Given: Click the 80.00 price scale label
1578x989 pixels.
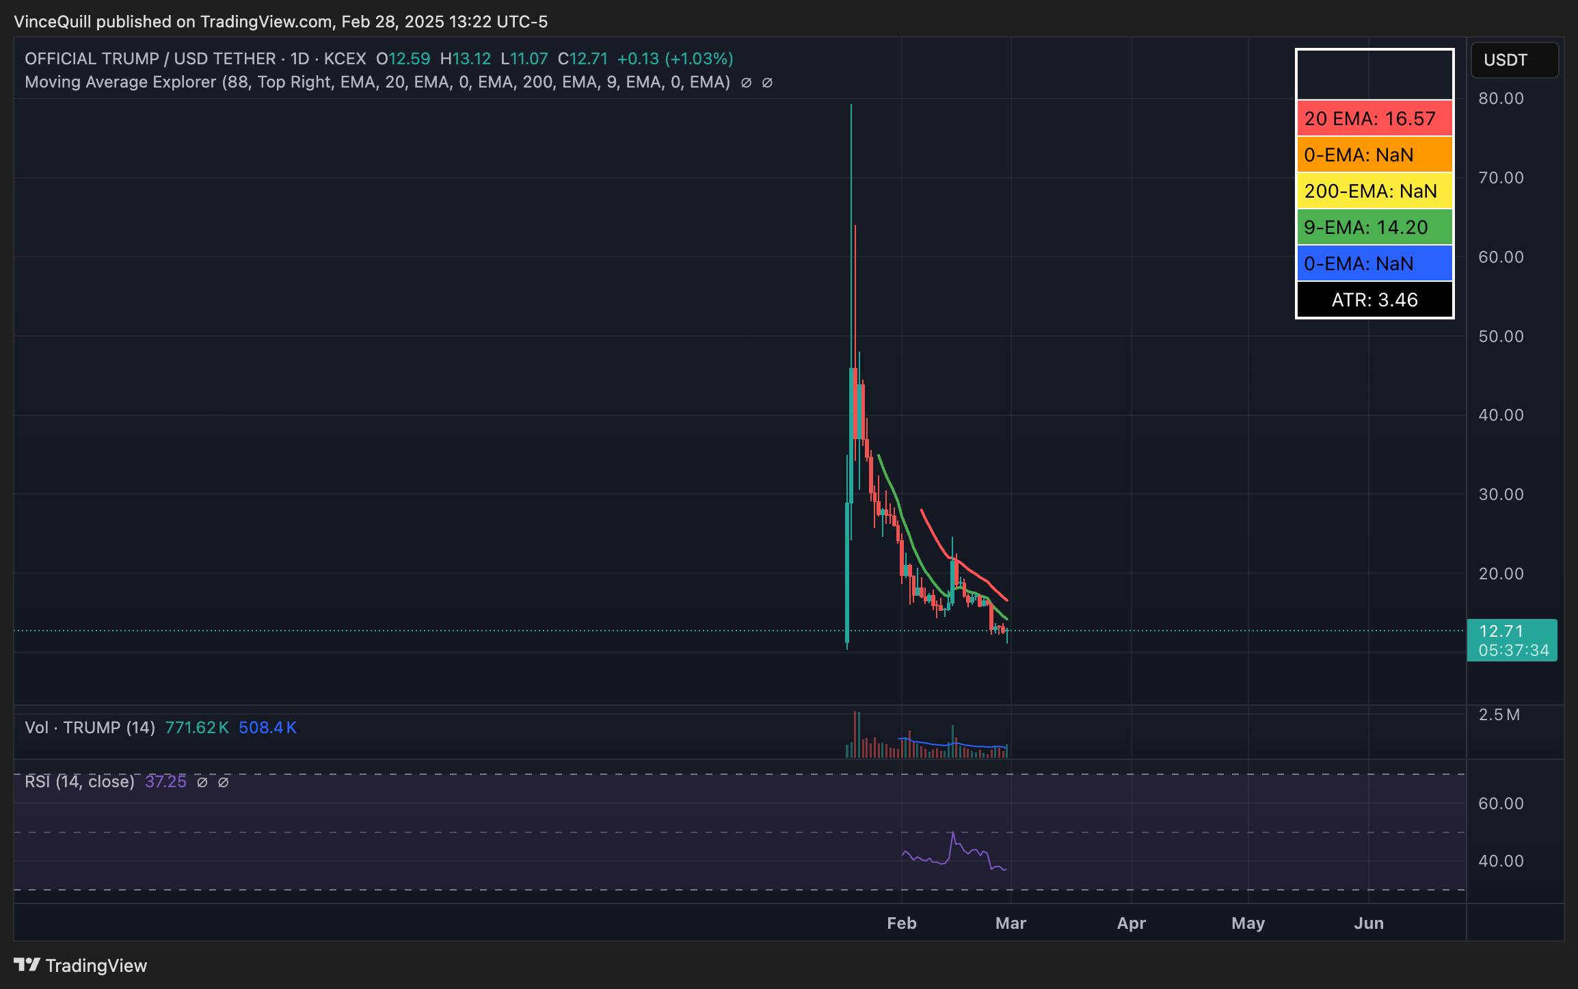Looking at the screenshot, I should pos(1501,98).
